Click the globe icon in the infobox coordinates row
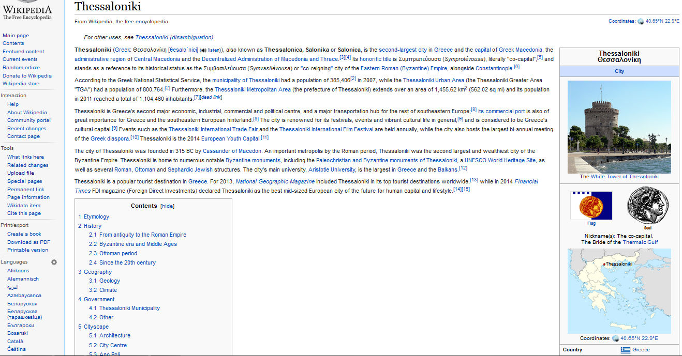 pos(615,339)
